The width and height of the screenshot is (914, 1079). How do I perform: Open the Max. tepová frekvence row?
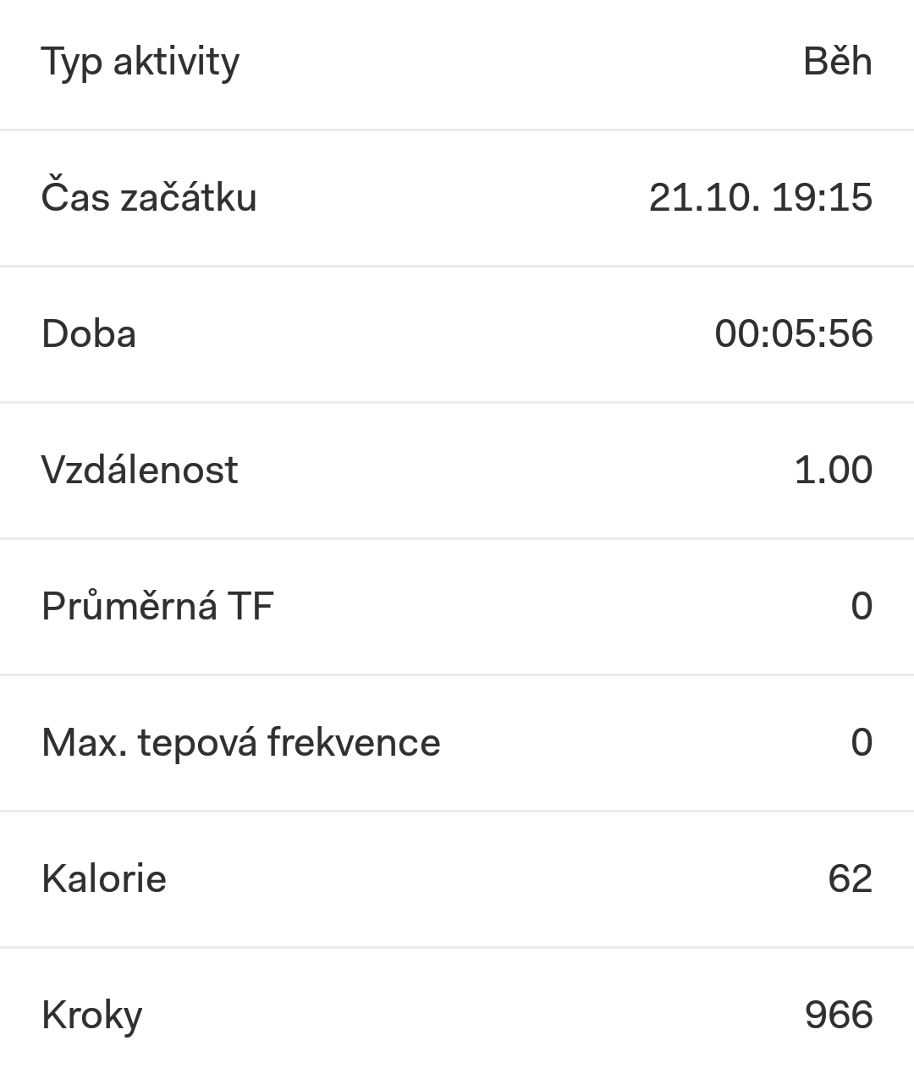457,743
